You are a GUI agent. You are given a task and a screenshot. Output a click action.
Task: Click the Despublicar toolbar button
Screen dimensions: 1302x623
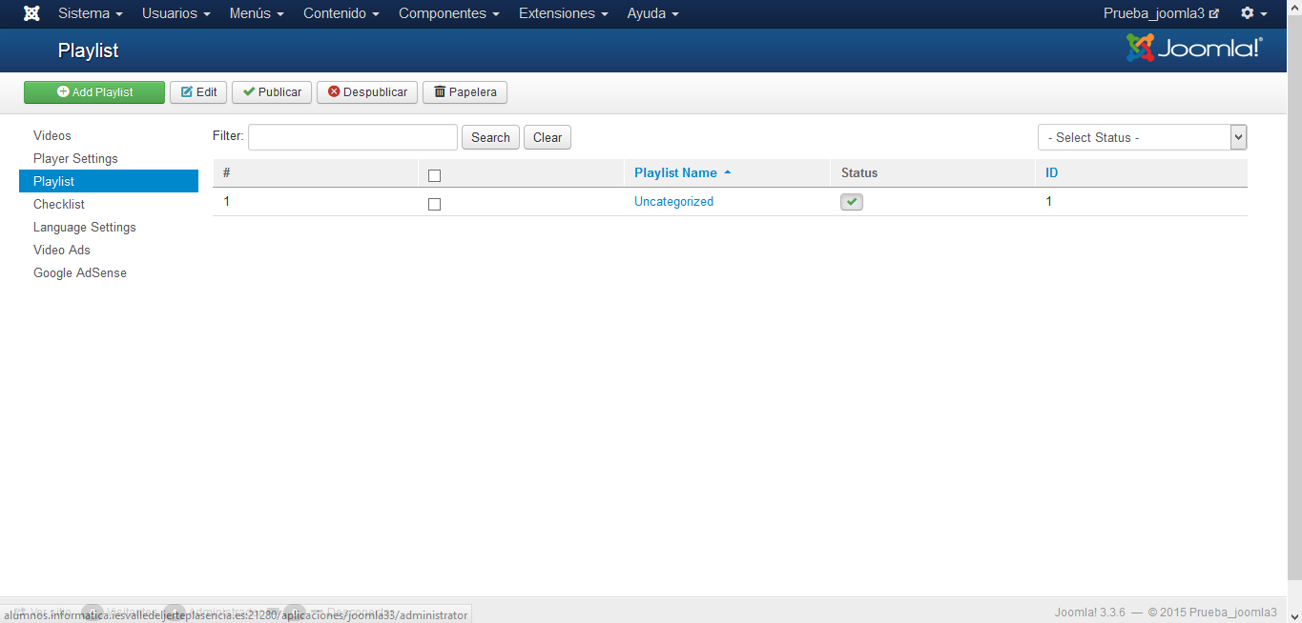(x=367, y=92)
